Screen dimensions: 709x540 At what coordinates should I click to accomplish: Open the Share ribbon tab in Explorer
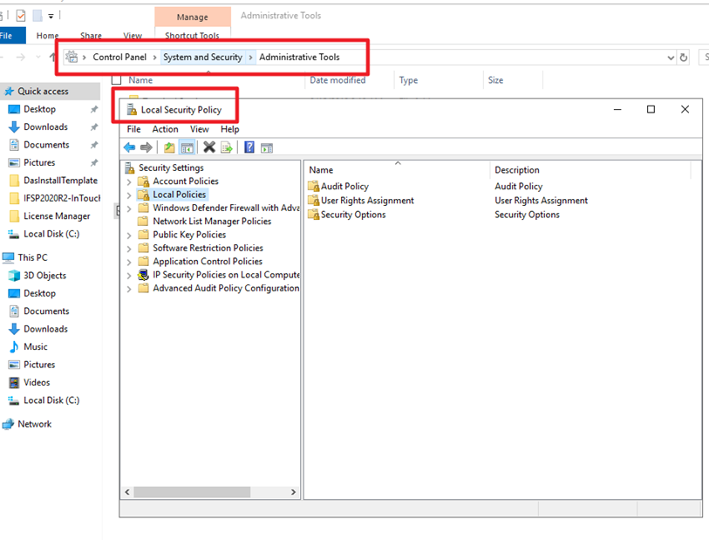pos(91,36)
